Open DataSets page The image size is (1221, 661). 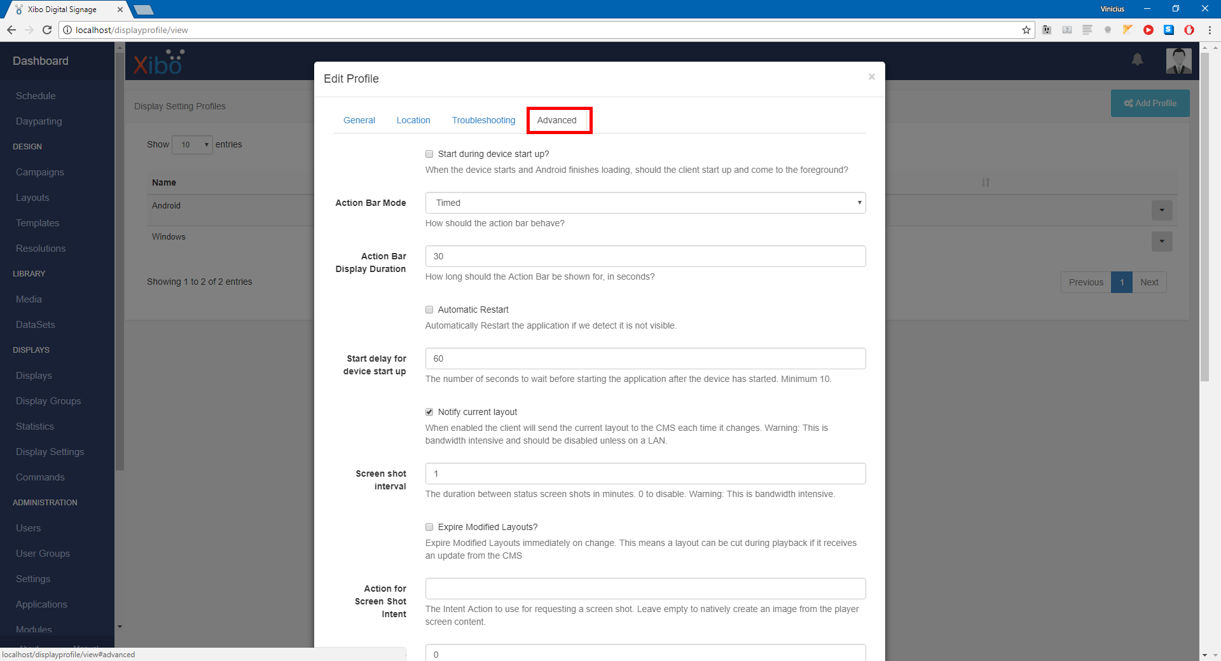pos(36,325)
